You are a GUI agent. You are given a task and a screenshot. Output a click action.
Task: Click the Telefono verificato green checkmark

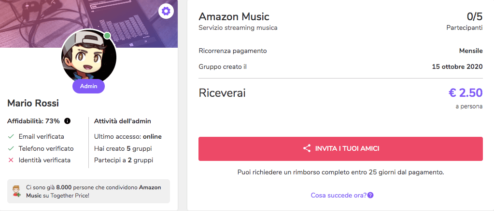coord(11,148)
